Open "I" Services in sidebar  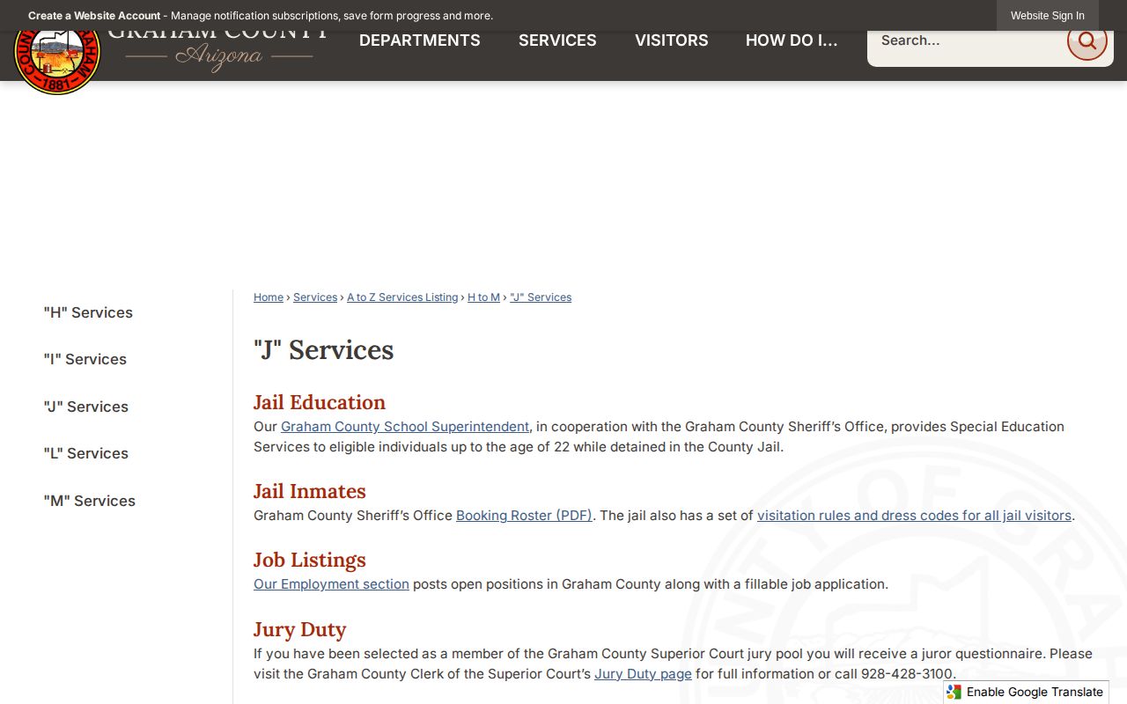click(85, 359)
